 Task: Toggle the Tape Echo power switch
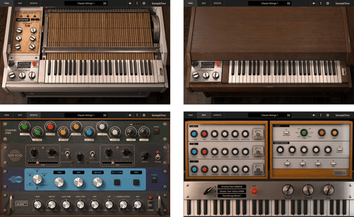tap(158, 156)
